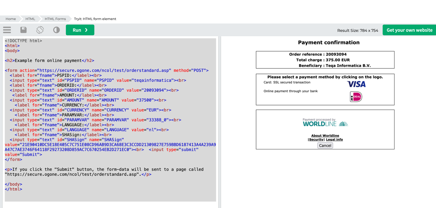436x208 pixels.
Task: Open the About Worldline link
Action: (x=325, y=135)
